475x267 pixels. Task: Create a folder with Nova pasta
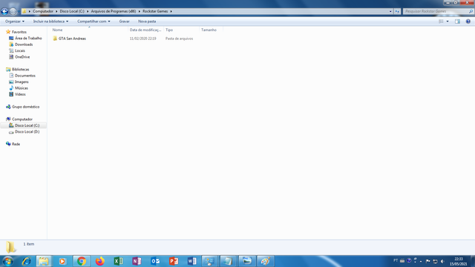[x=147, y=22]
